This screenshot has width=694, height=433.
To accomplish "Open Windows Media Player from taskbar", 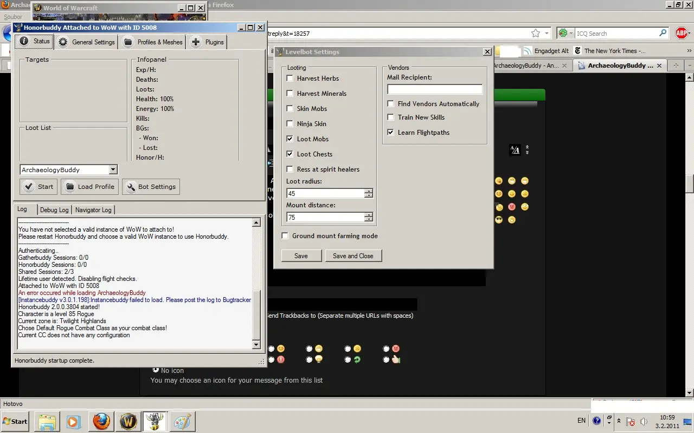I will [x=74, y=421].
